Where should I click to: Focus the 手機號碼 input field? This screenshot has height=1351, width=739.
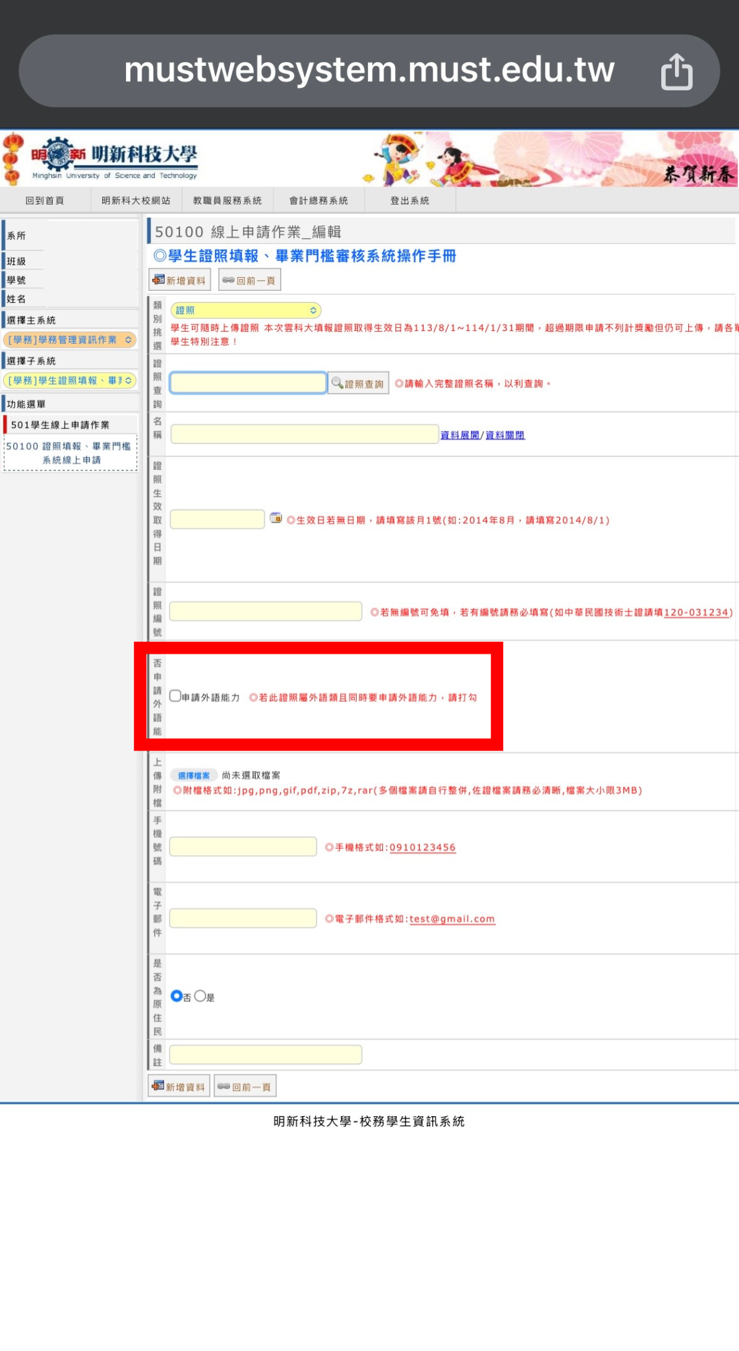click(243, 847)
